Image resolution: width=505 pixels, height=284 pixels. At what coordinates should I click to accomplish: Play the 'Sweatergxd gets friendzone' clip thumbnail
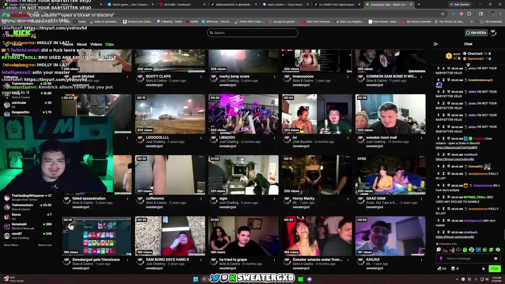click(97, 236)
